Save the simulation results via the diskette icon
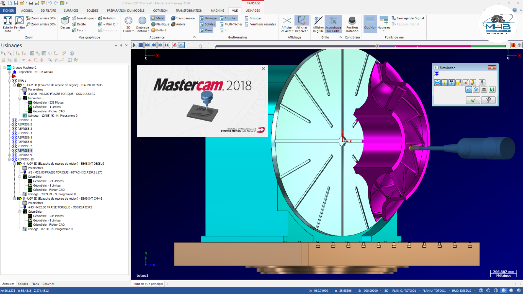The image size is (523, 294). [492, 89]
